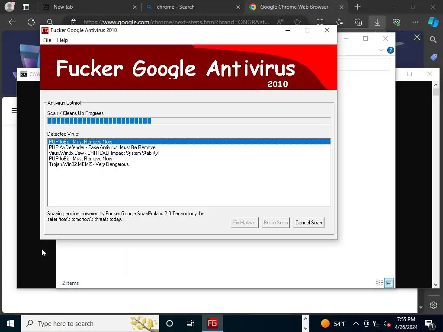Open the Windows Start menu

pos(10,323)
